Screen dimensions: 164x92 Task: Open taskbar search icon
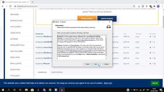9,90
